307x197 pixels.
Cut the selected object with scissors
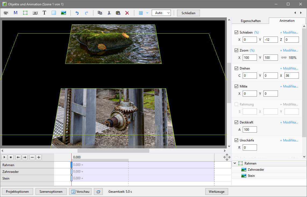[x=109, y=13]
